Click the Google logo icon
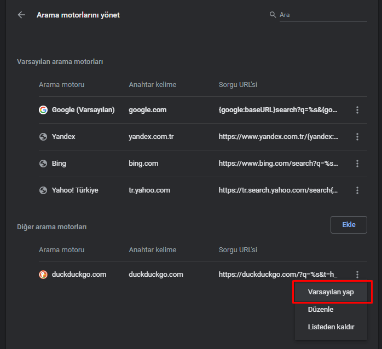382x349 pixels. [x=43, y=110]
